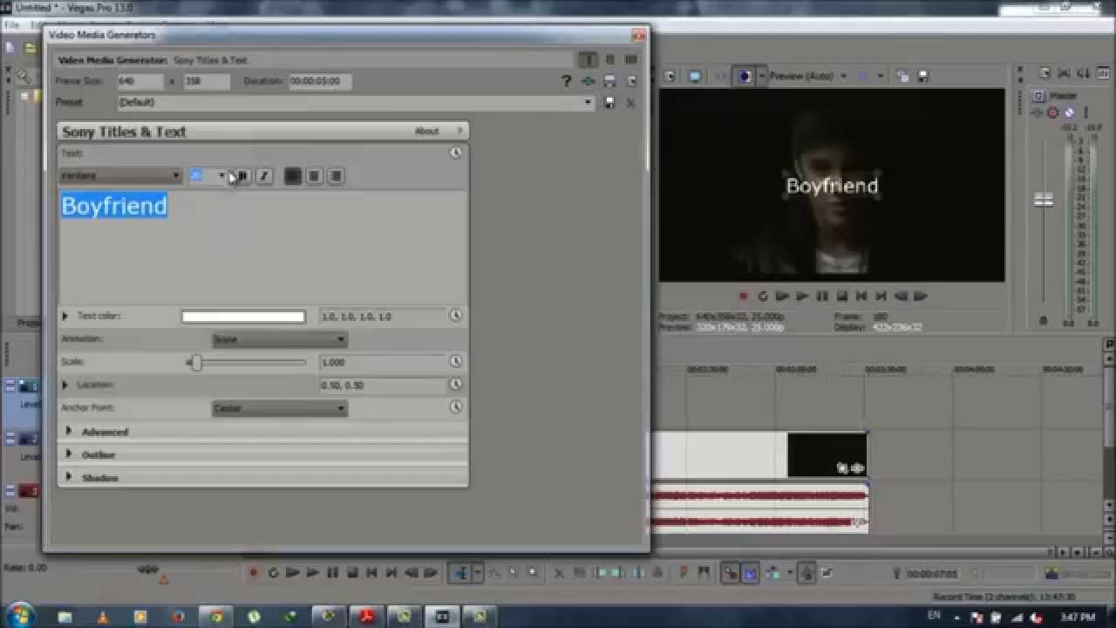
Task: Click the VLC cone icon on taskbar
Action: (x=102, y=617)
